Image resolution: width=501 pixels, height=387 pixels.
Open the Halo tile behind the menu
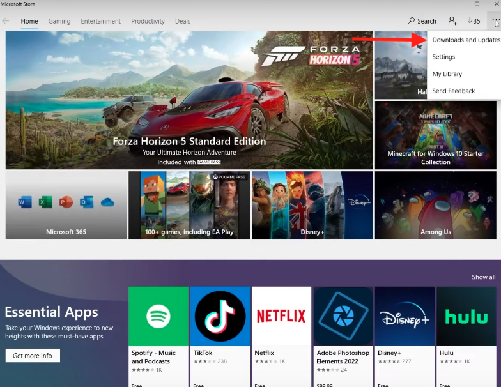pyautogui.click(x=401, y=65)
